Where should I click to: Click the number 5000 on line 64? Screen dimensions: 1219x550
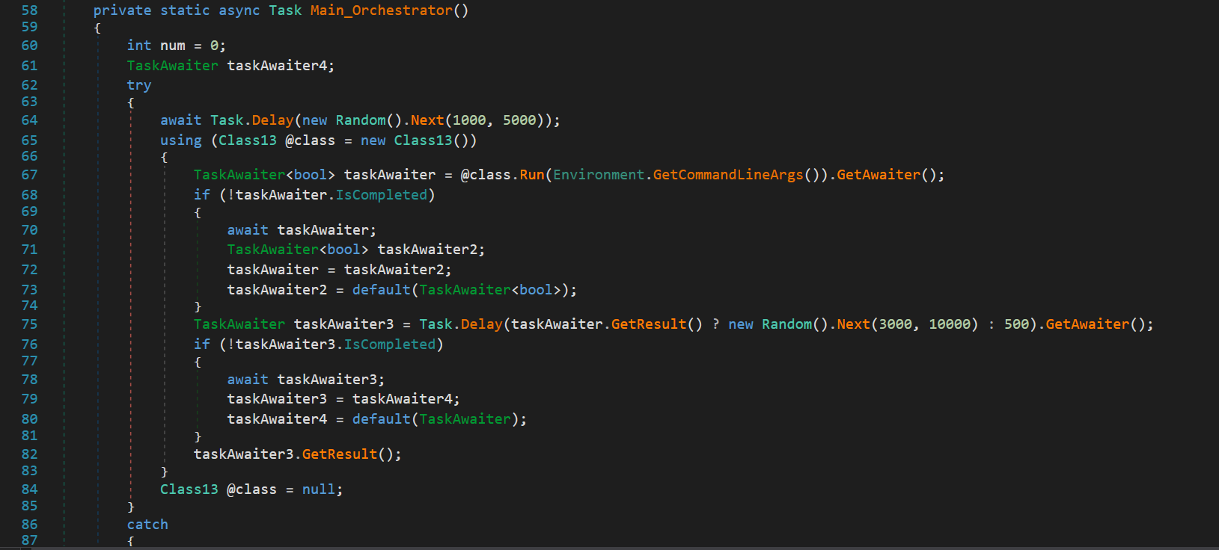click(x=519, y=120)
